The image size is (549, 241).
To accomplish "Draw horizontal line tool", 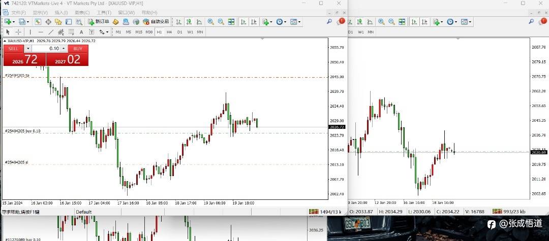I will (41, 32).
